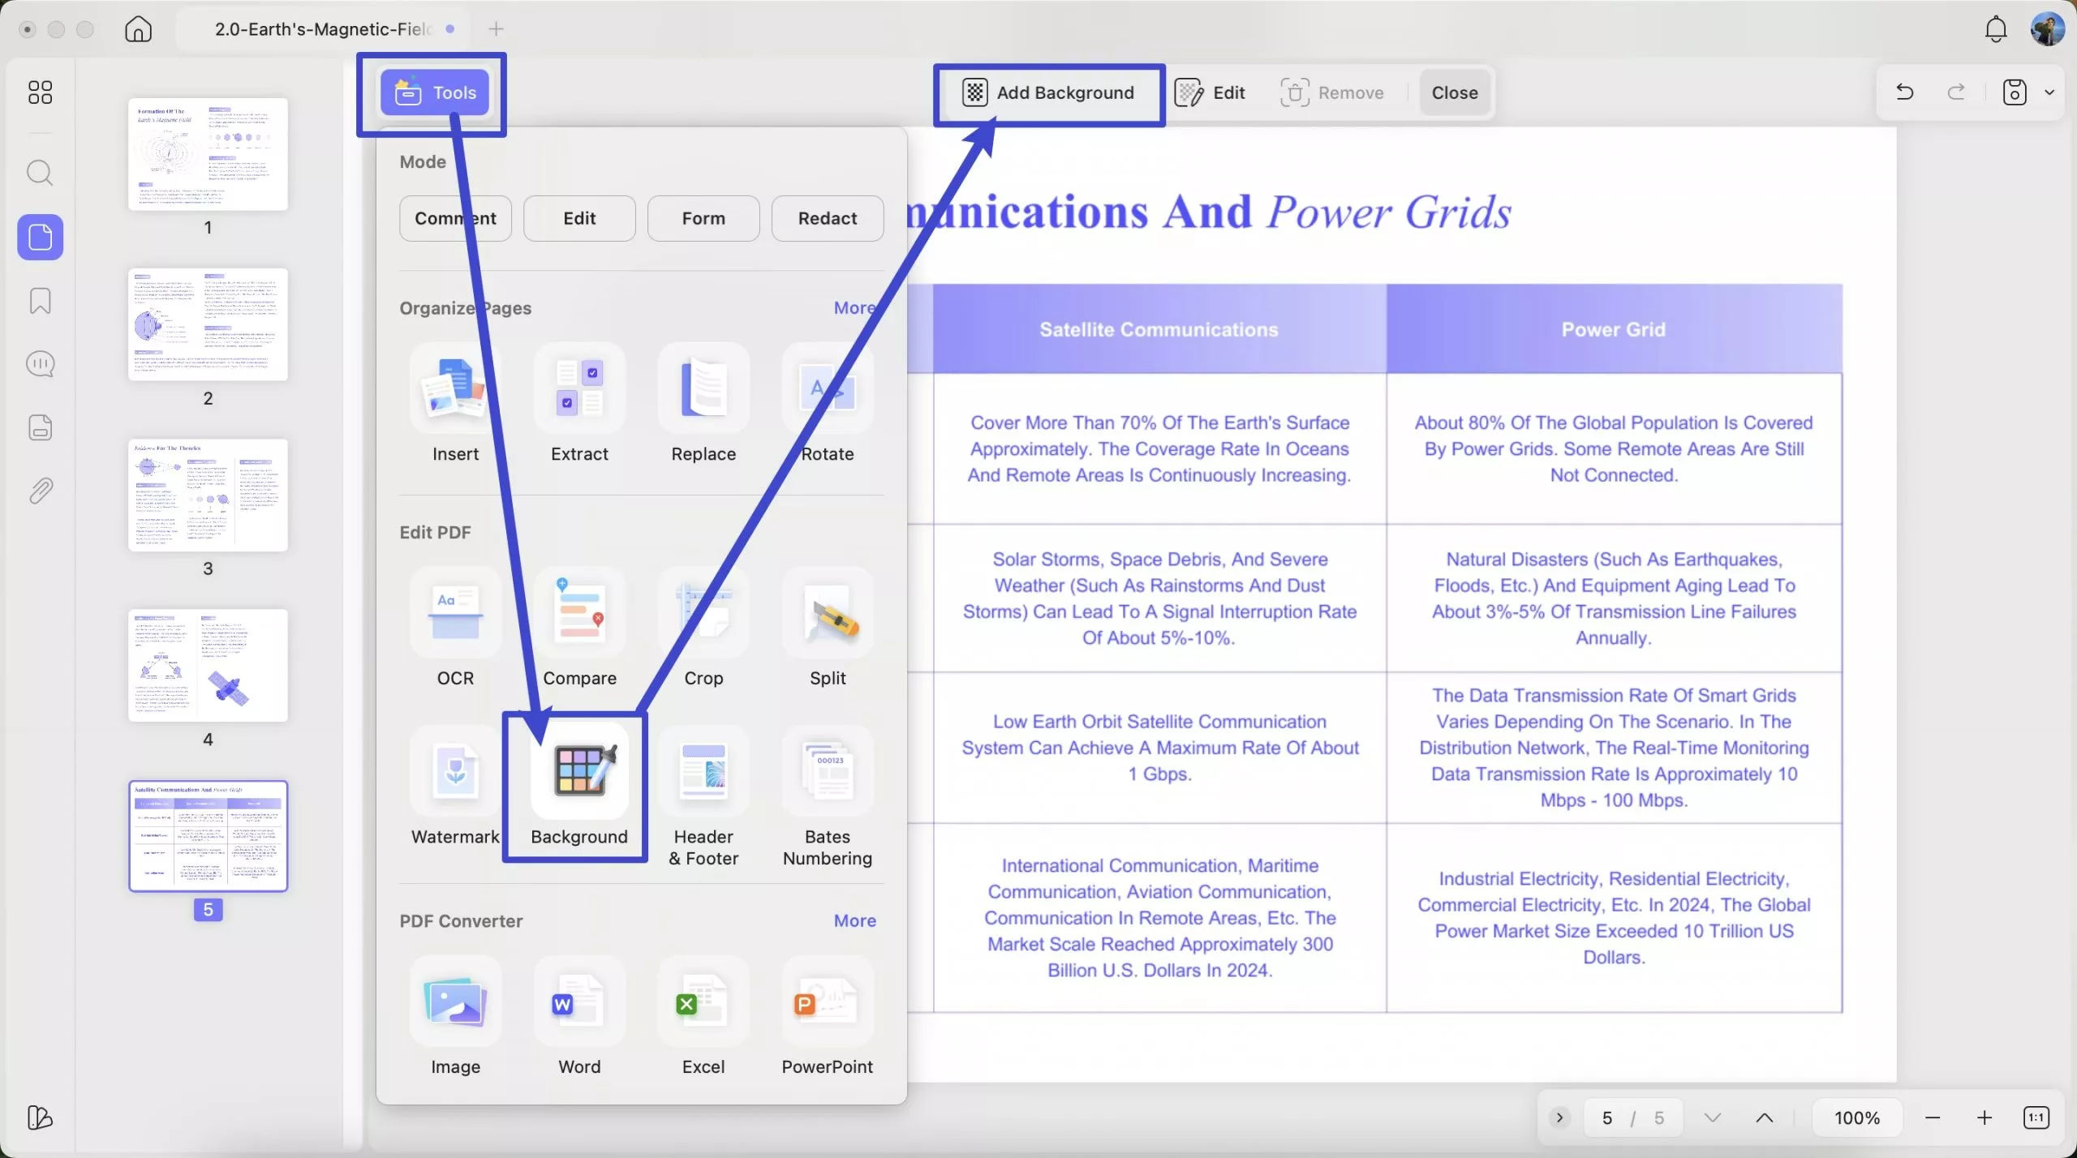The width and height of the screenshot is (2077, 1158).
Task: Switch to Comment mode
Action: (x=455, y=218)
